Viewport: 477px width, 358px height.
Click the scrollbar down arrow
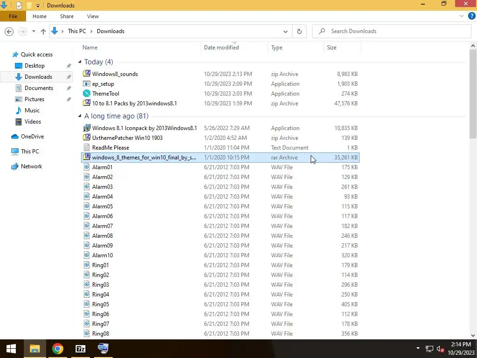point(473,335)
